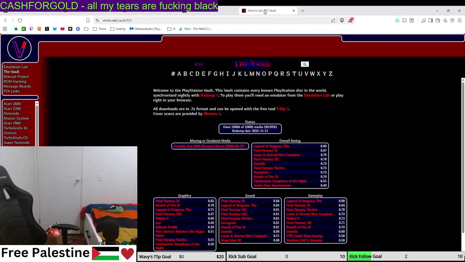The height and width of the screenshot is (262, 465).
Task: Browse games starting with letter F
Action: click(x=209, y=74)
